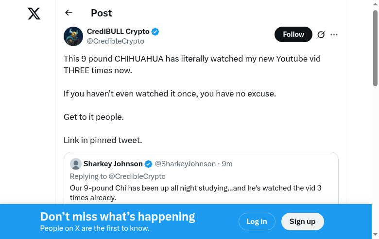
Task: Open CrediBULL Crypto's profile avatar
Action: 73,36
